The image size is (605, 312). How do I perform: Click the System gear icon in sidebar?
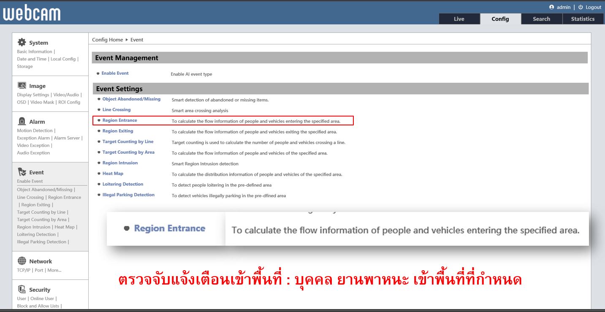click(22, 42)
